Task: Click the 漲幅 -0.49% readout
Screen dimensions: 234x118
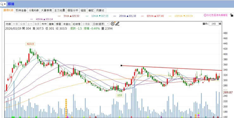Action: click(x=92, y=29)
